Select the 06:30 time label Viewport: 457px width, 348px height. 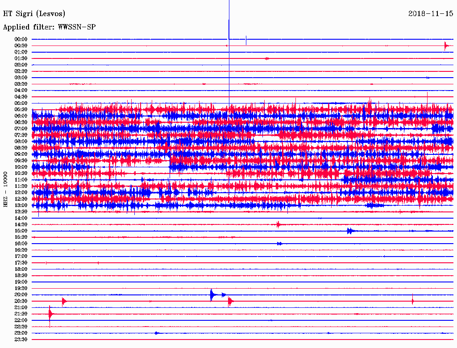point(21,122)
